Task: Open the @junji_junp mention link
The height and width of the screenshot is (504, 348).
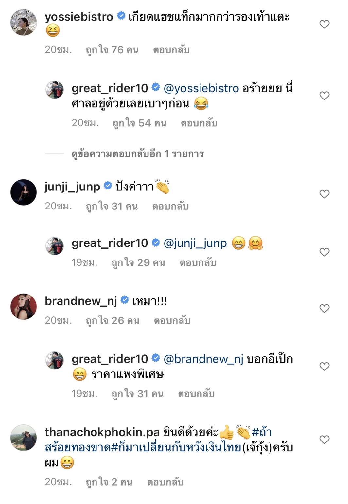Action: click(195, 243)
